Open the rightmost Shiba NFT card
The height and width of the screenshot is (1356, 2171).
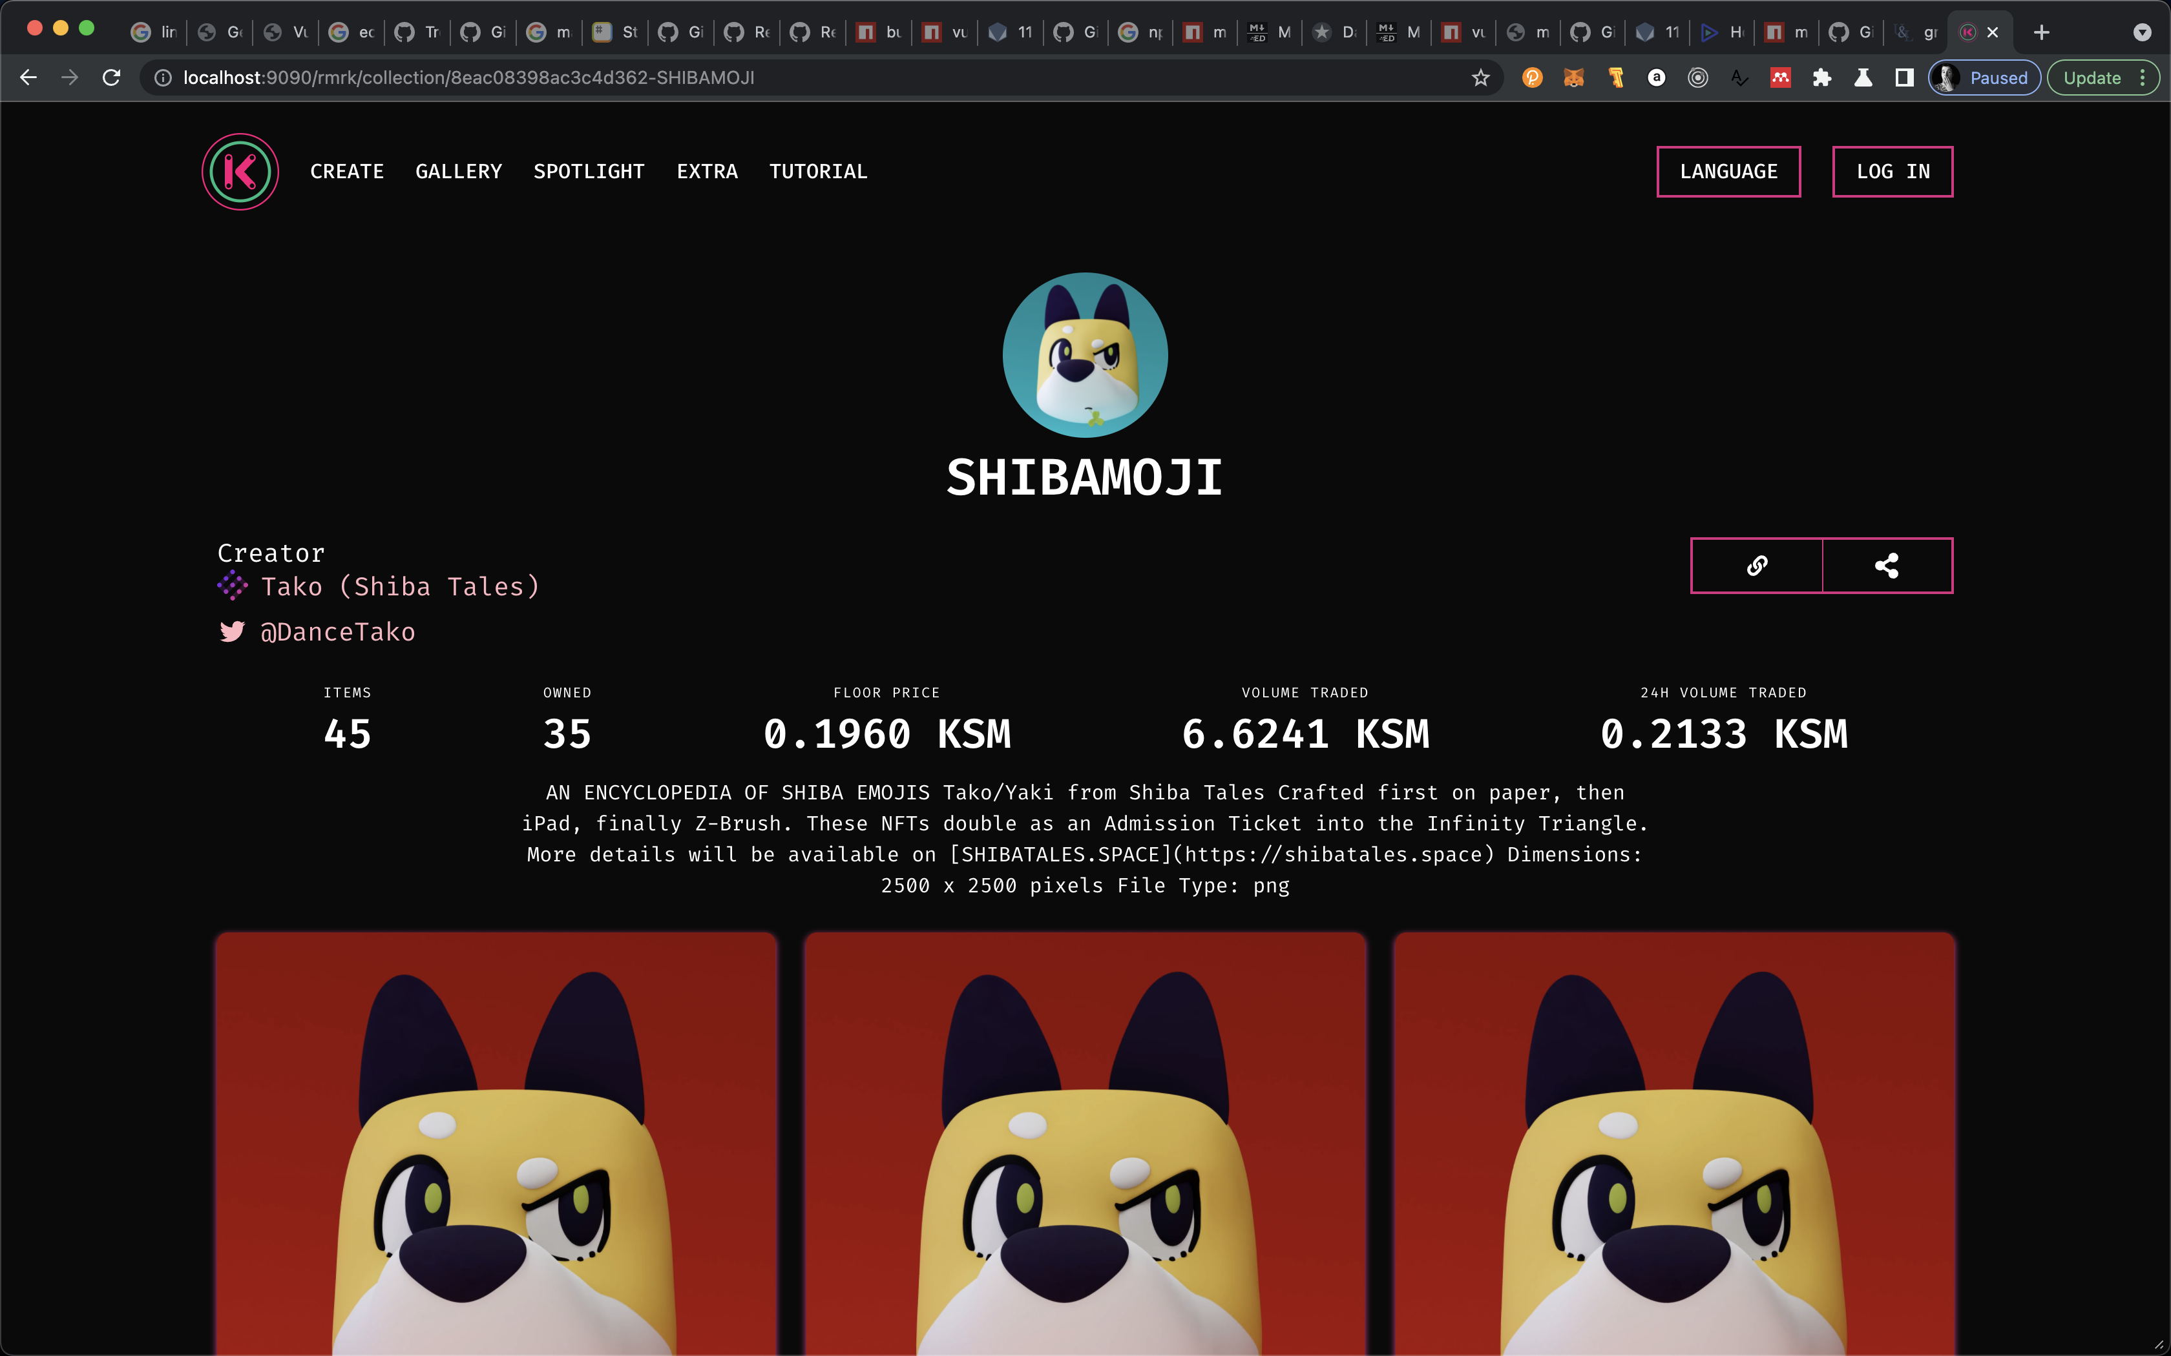click(1674, 1144)
